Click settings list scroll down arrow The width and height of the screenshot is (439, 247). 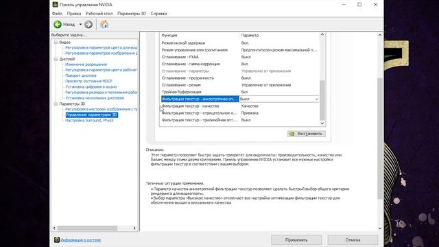pyautogui.click(x=322, y=123)
